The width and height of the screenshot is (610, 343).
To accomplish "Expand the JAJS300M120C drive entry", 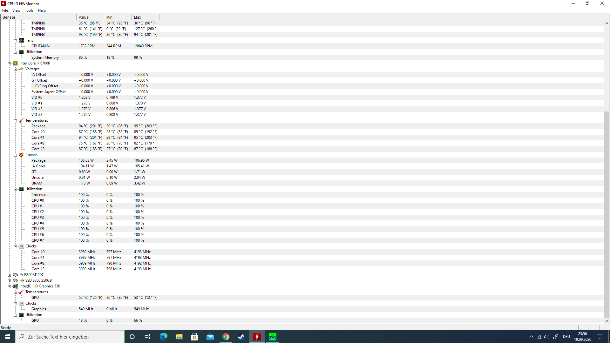I will (x=9, y=275).
